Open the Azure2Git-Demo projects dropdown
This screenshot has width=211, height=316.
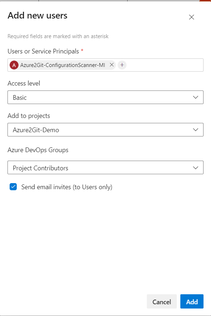[105, 130]
